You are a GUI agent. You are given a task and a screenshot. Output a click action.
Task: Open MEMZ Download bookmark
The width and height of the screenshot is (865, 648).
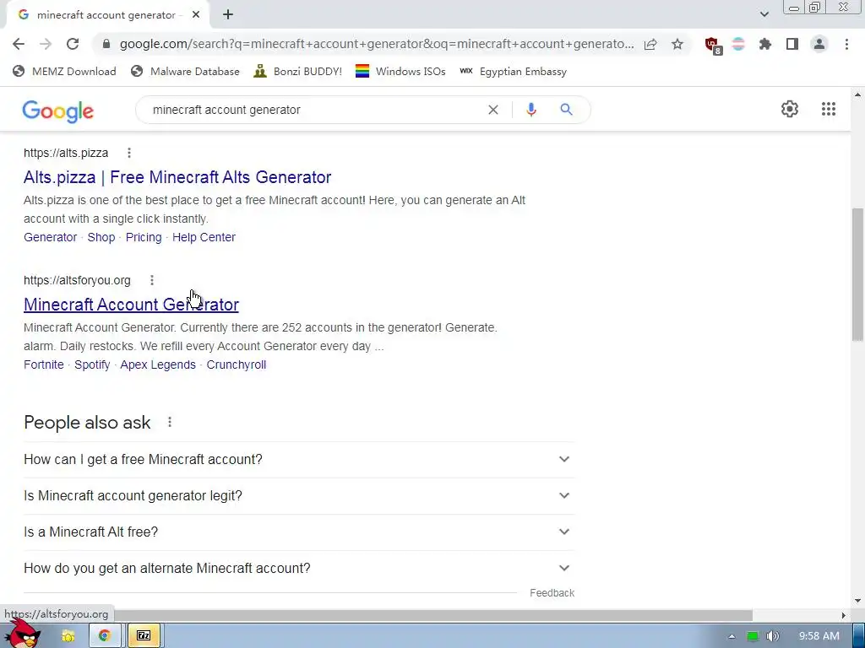click(x=64, y=71)
